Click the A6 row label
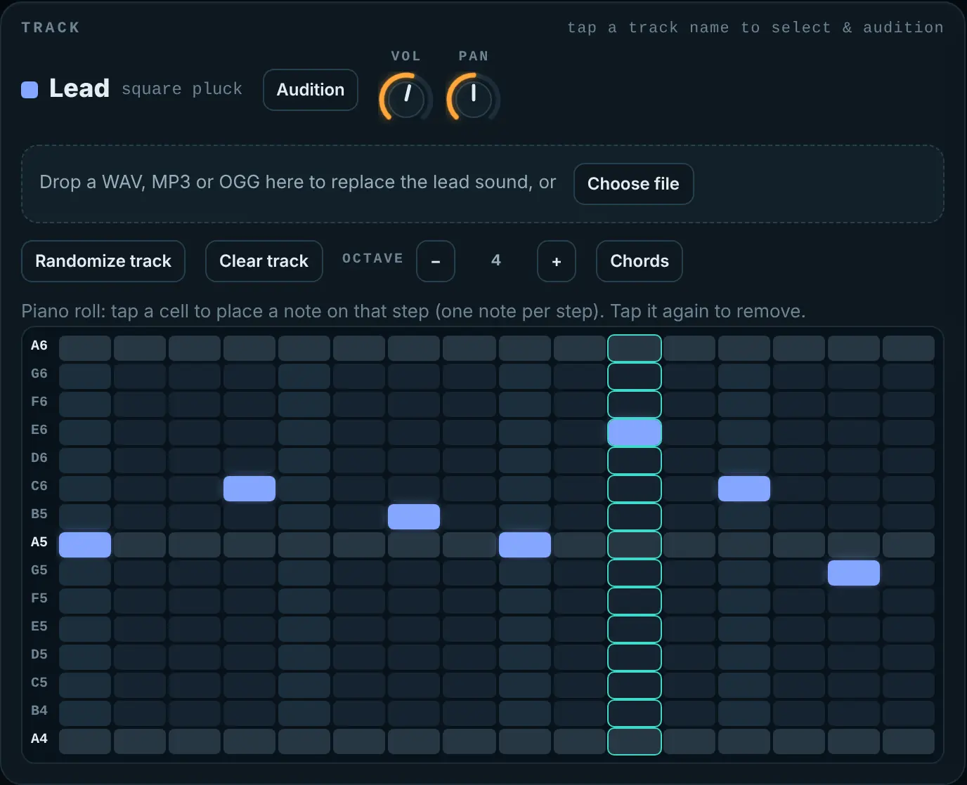967x785 pixels. pyautogui.click(x=39, y=345)
